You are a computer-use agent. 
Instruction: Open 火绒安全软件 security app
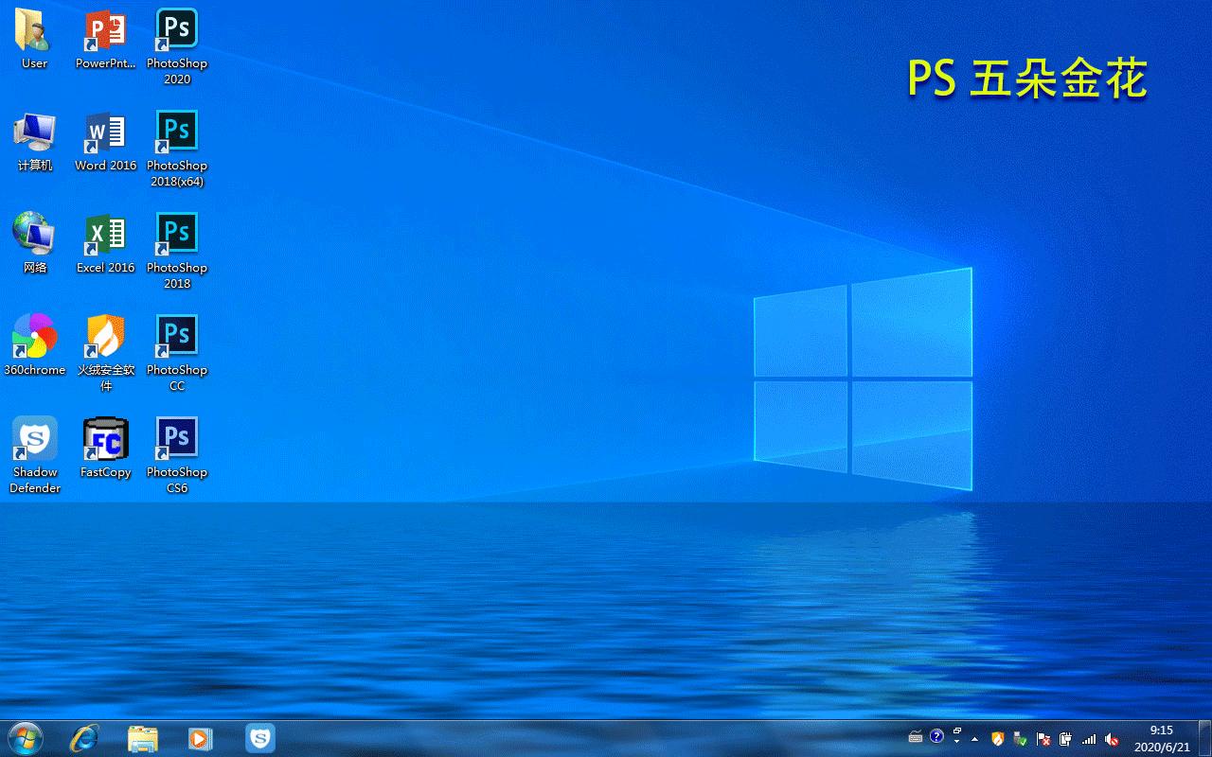coord(105,334)
